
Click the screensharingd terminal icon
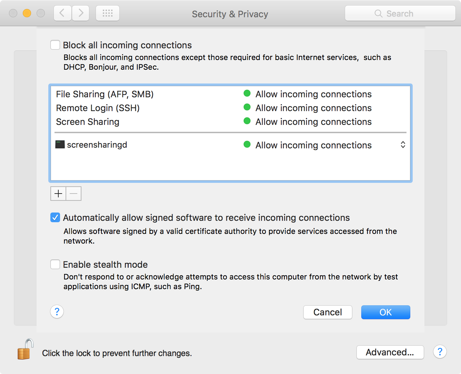click(60, 145)
